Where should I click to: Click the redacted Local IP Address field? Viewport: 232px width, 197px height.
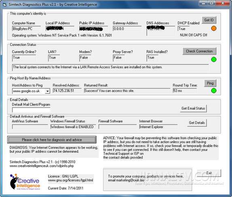tap(60, 29)
